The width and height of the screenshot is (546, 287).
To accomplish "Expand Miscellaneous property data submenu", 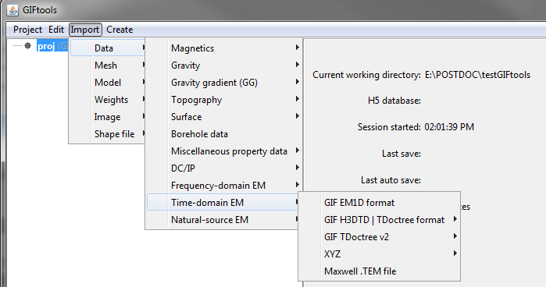I will pos(224,151).
